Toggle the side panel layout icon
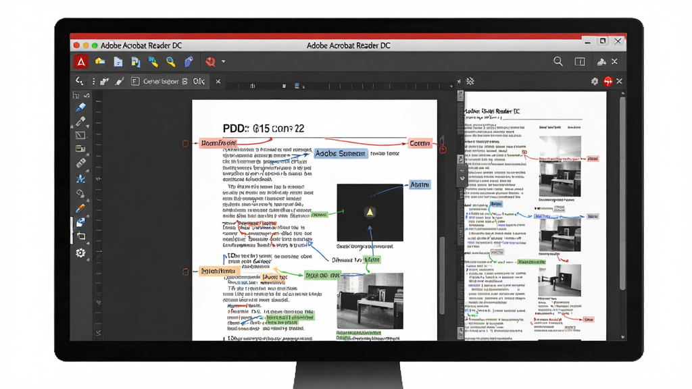Image resolution: width=692 pixels, height=389 pixels. 579,61
